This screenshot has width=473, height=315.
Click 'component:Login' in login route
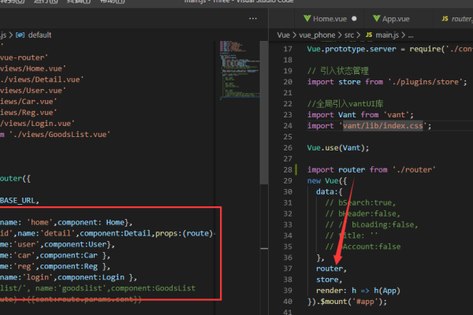point(91,277)
